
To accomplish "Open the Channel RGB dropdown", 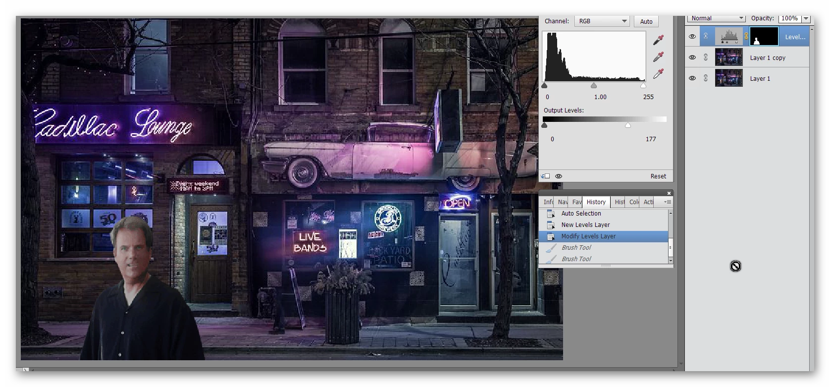I will tap(602, 21).
